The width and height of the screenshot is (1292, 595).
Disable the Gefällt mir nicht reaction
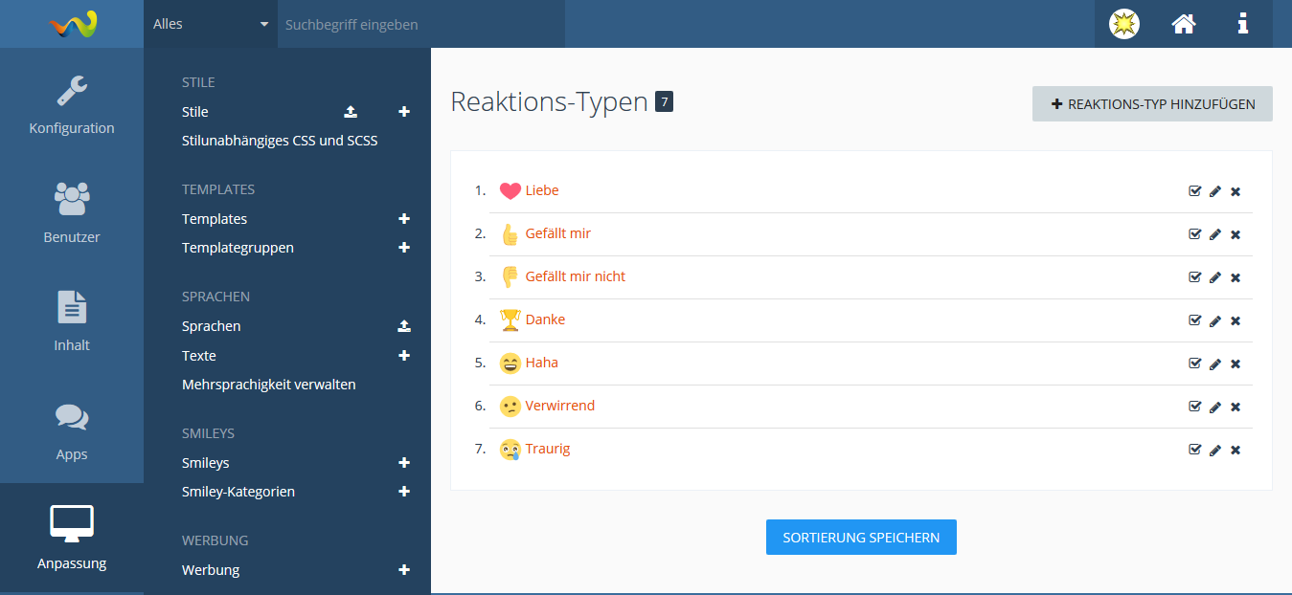[1194, 277]
